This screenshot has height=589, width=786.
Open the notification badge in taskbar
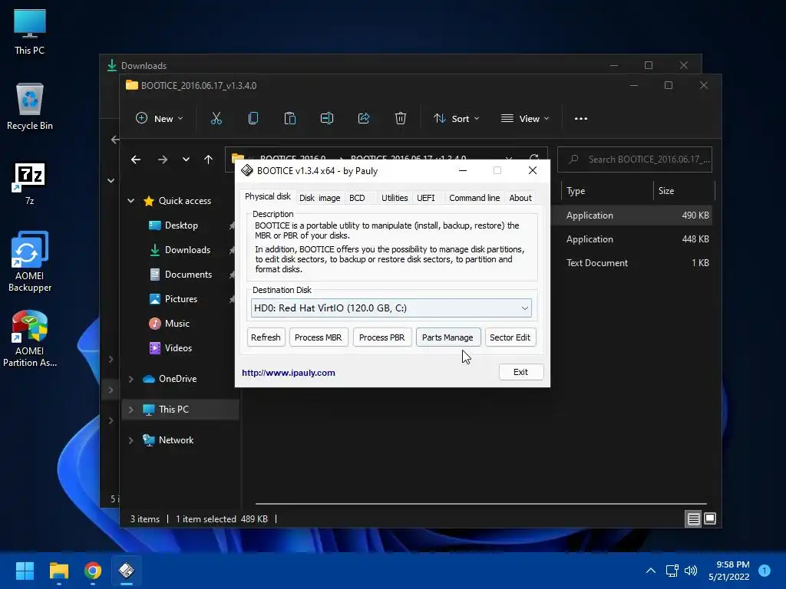point(765,571)
